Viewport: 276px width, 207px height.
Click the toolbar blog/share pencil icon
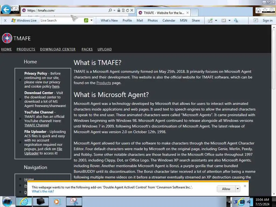(x=210, y=20)
